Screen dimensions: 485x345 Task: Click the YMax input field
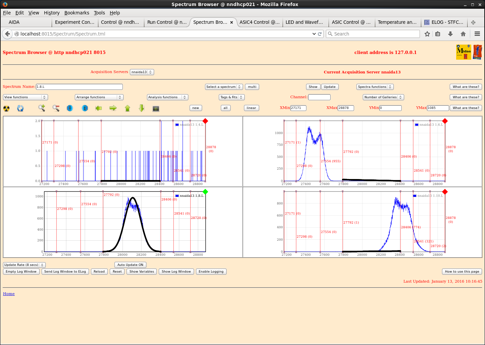(x=438, y=108)
